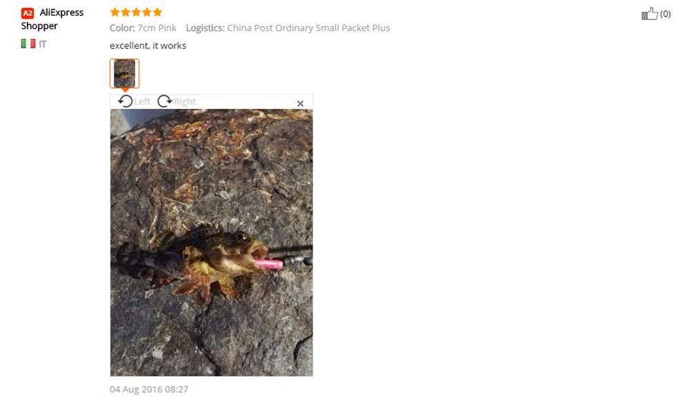Click the red A2 buyer level badge

[28, 13]
